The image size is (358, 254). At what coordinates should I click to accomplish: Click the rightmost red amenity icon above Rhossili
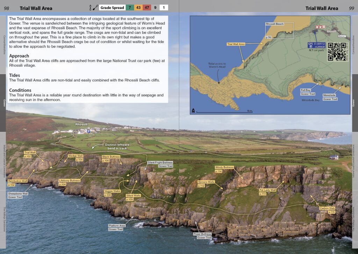click(323, 27)
